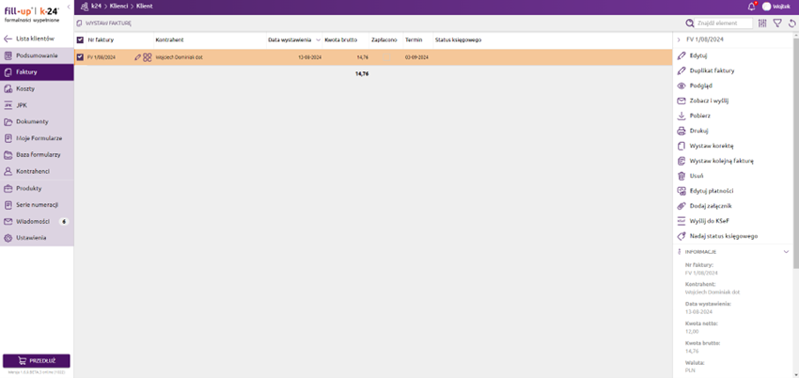
Task: Click the pencil icon in row FV 1/08/2024
Action: 137,57
